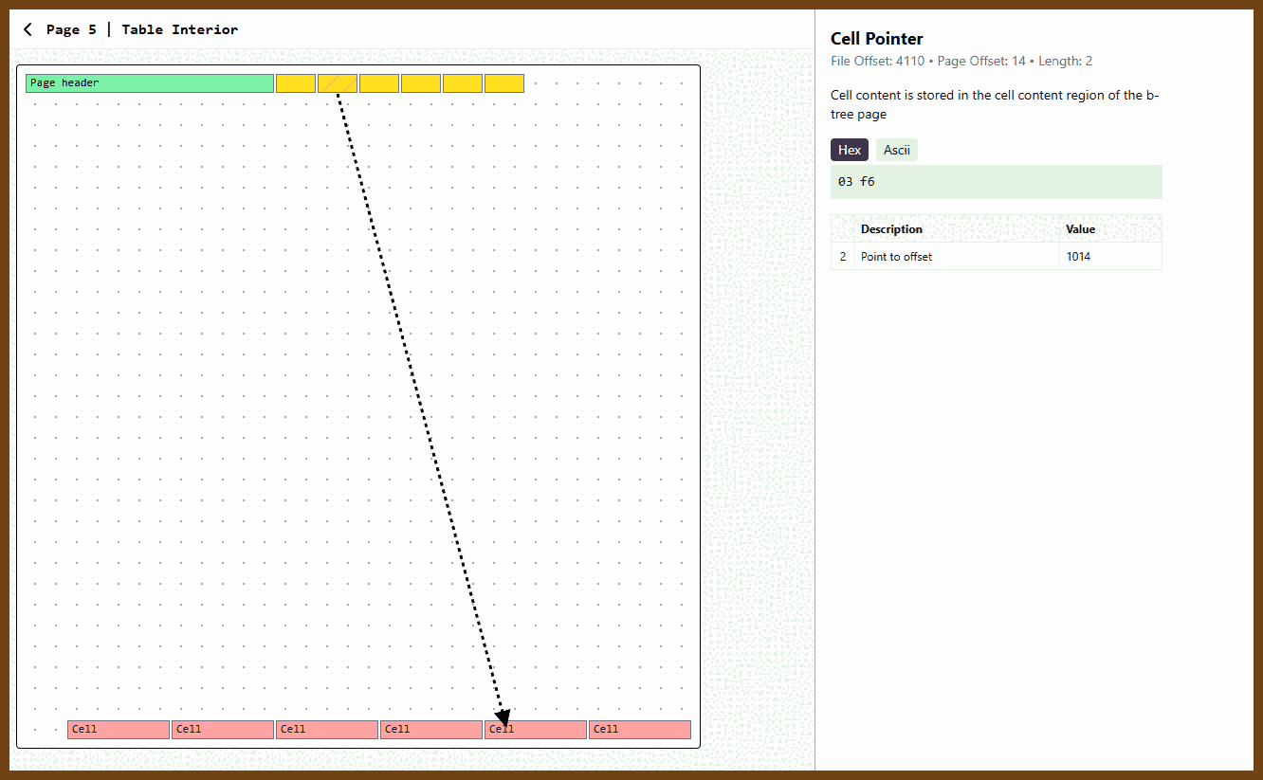This screenshot has width=1263, height=780.
Task: Switch to Hex view tab
Action: pyautogui.click(x=850, y=150)
